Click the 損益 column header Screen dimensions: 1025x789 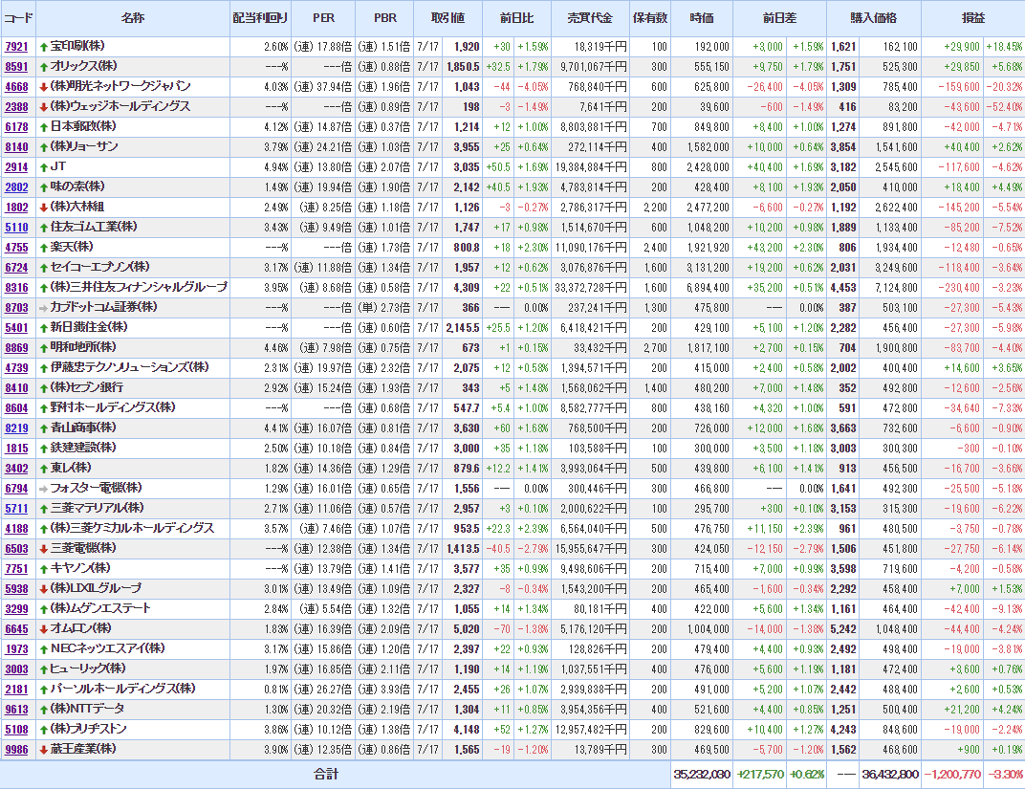click(972, 18)
